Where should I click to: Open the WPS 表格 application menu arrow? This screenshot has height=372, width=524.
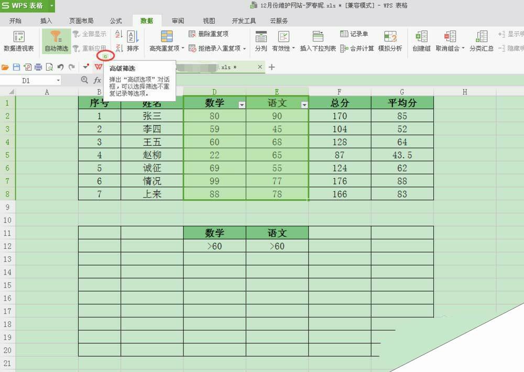[x=51, y=6]
